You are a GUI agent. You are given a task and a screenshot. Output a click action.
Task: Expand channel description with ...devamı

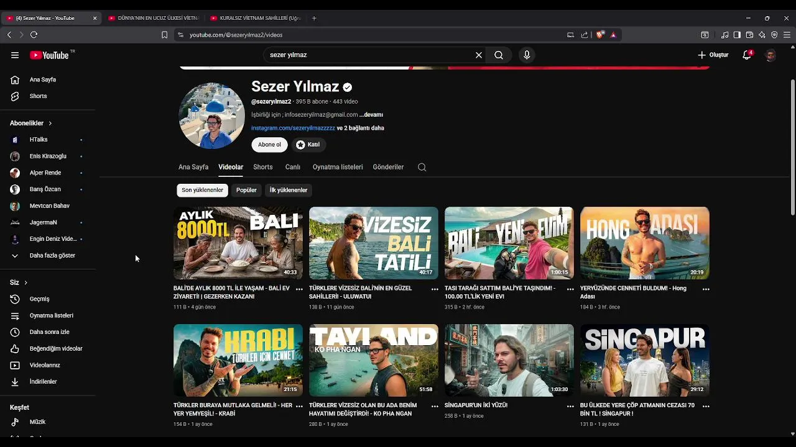(x=371, y=115)
